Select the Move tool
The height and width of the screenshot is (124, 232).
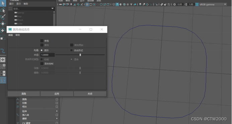point(3,24)
